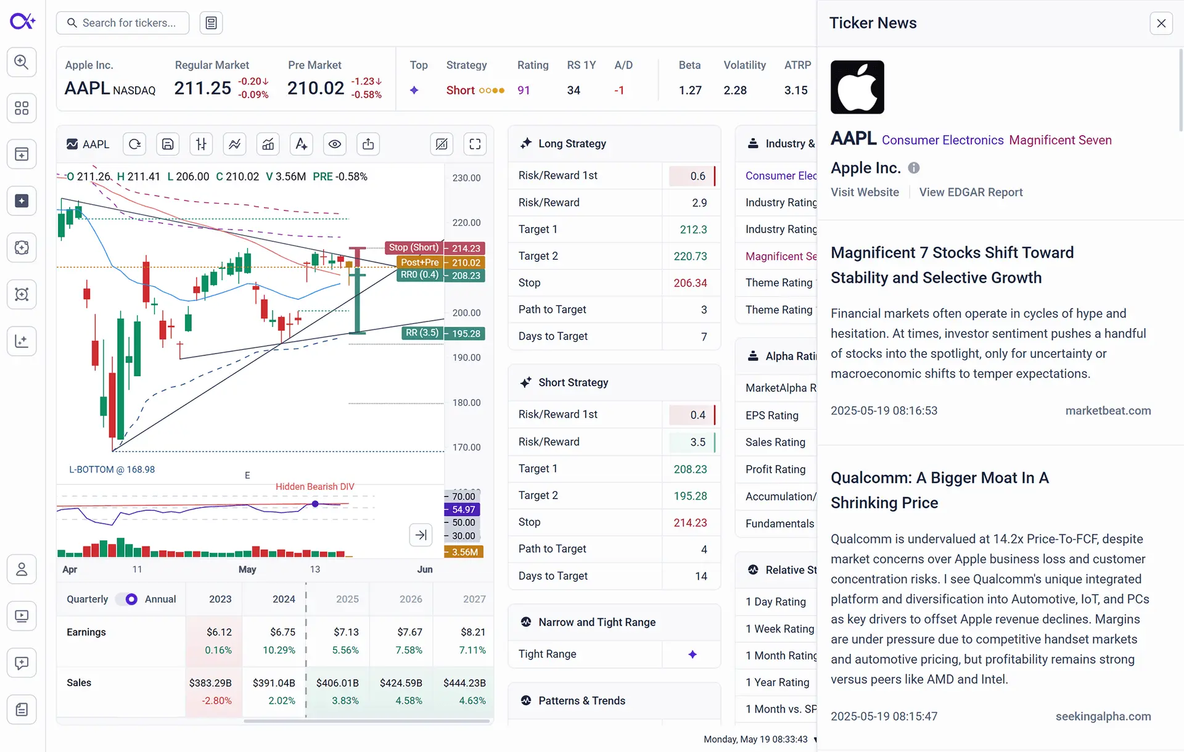Click the Magnificent Se theme link in Industry panel
The width and height of the screenshot is (1184, 752).
click(781, 256)
